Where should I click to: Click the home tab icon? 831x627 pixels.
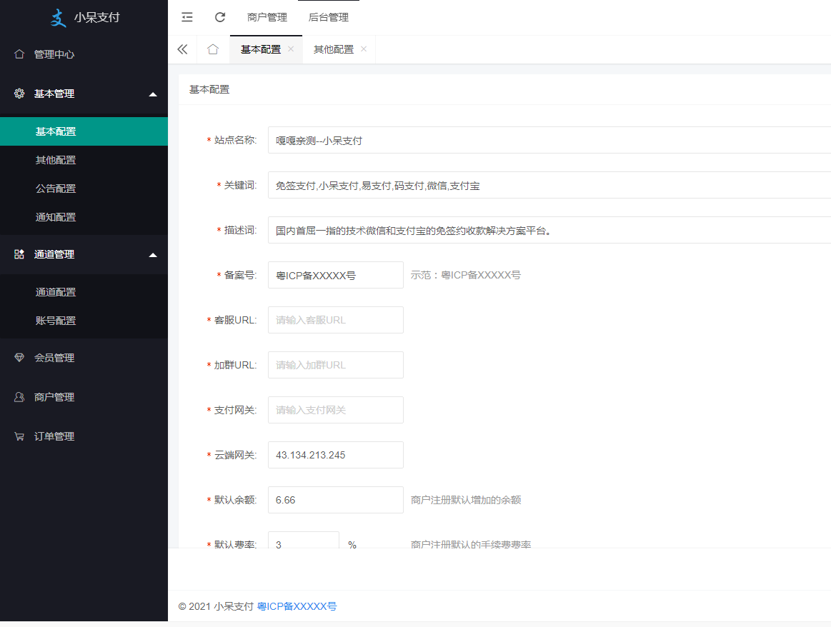212,49
